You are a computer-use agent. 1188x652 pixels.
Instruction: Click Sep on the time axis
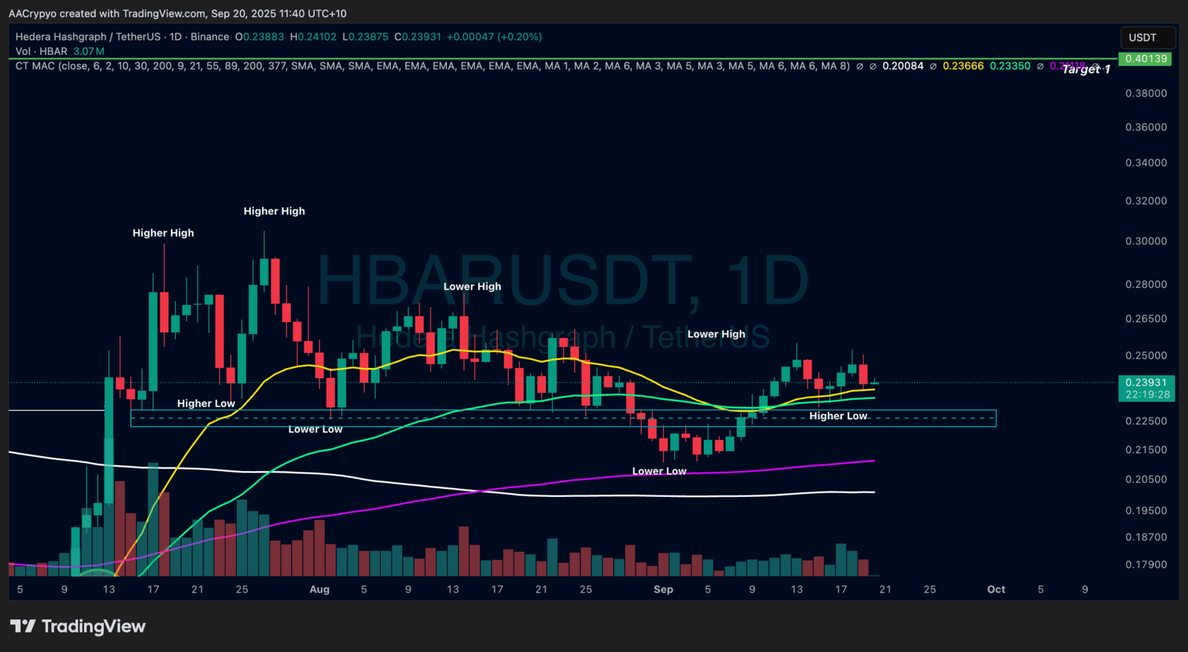663,590
